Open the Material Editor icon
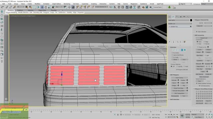This screenshot has height=119, width=213. (139, 7)
